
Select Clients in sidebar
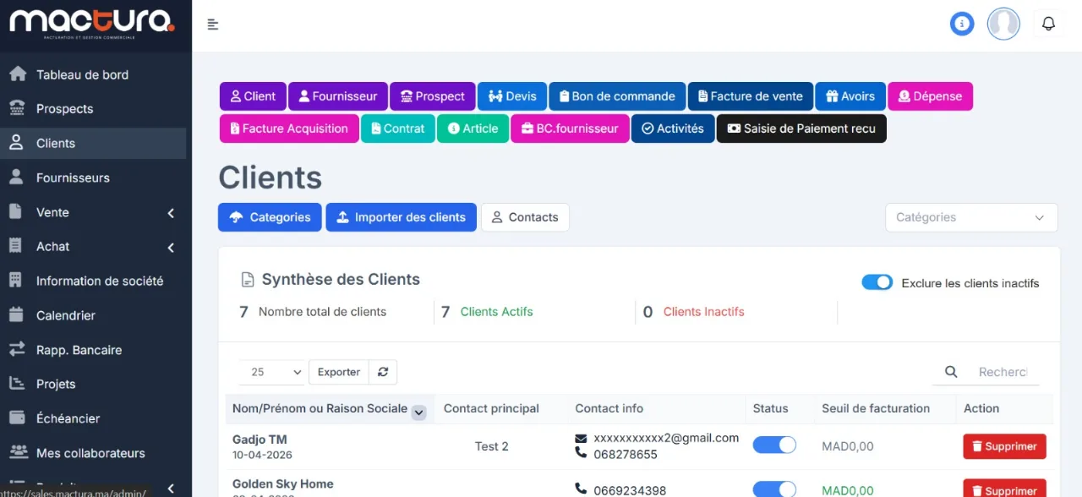[x=93, y=144]
